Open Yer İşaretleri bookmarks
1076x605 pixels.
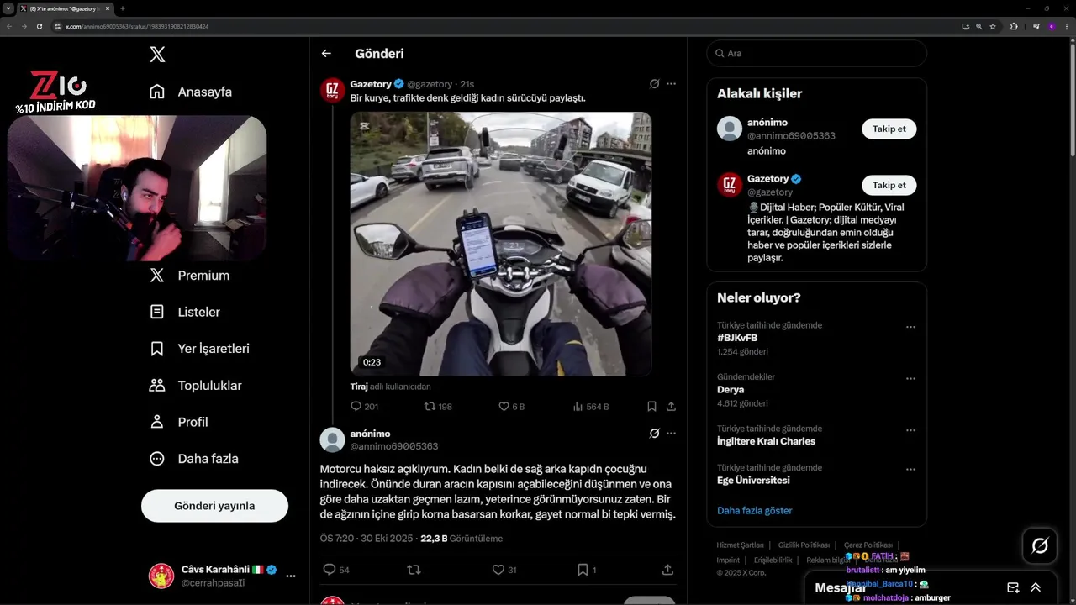198,349
